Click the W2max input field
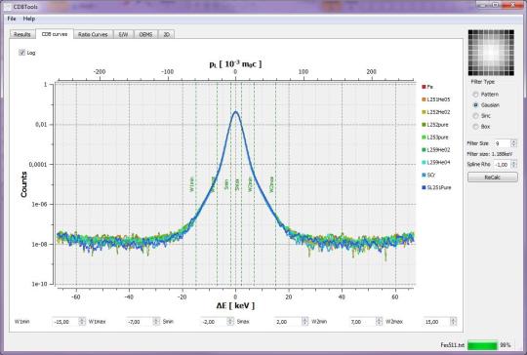The height and width of the screenshot is (355, 527). pos(437,322)
